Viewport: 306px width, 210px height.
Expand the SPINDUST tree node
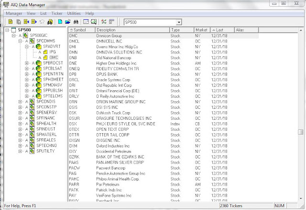(20, 129)
